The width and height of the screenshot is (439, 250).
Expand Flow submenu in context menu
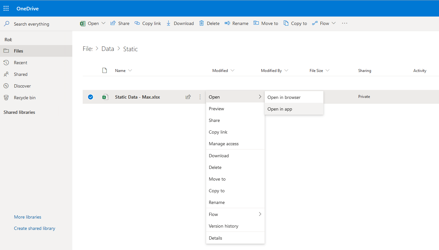pyautogui.click(x=235, y=214)
